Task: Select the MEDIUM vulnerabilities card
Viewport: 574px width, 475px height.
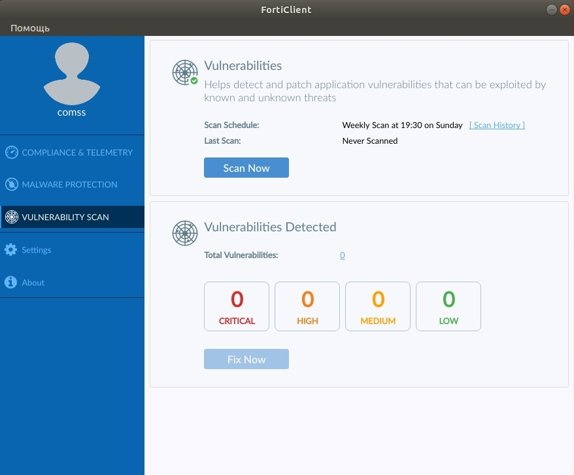Action: click(x=378, y=306)
